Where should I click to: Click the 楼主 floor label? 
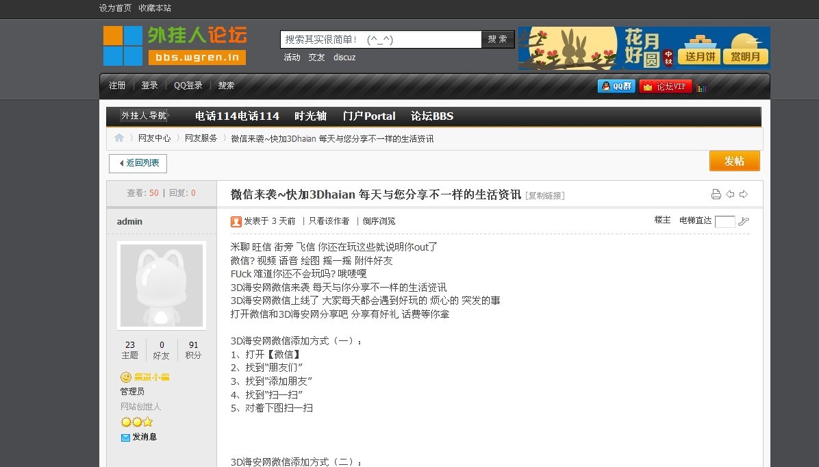pyautogui.click(x=662, y=220)
